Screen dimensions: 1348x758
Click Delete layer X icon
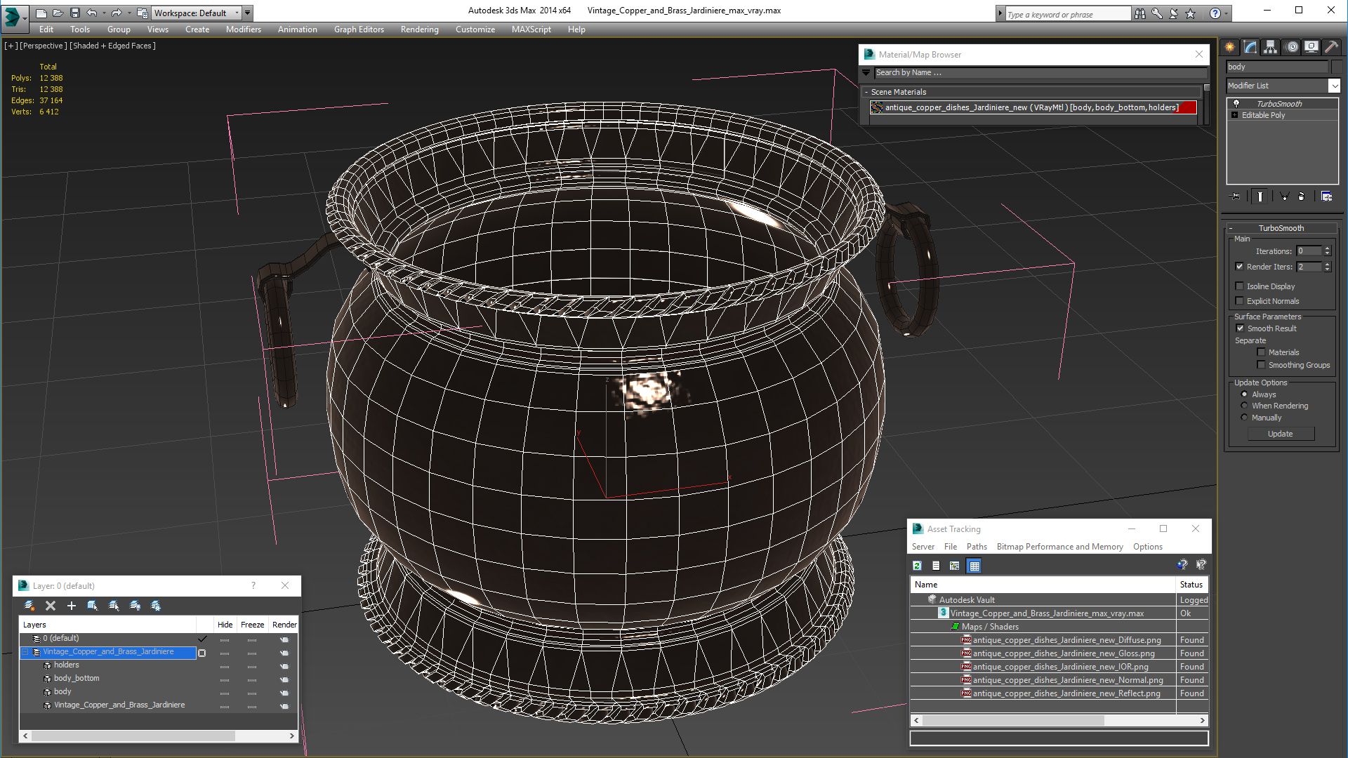51,606
